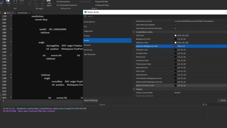Click the cloud icon on first script tab
This screenshot has width=227, height=128.
(5, 13)
